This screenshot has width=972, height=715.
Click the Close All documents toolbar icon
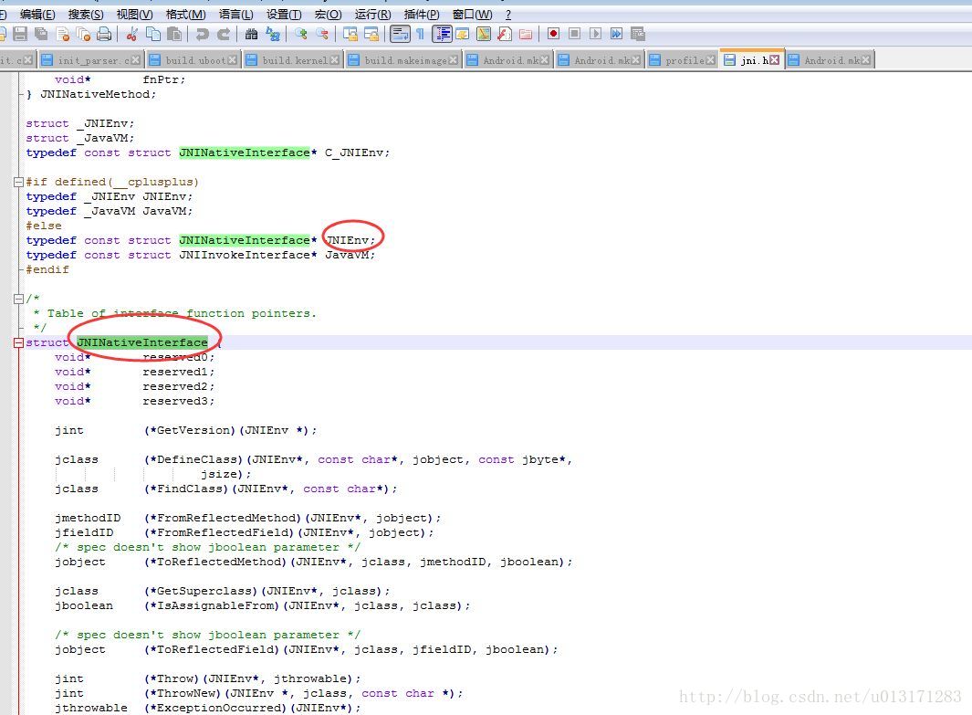[x=83, y=34]
